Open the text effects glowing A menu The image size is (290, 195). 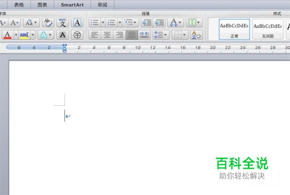coord(46,35)
